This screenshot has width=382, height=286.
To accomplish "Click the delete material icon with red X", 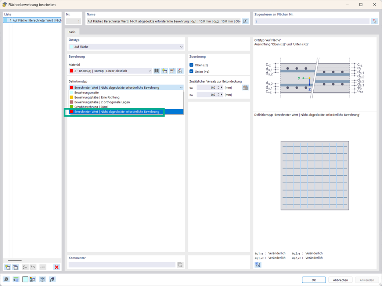I will tap(180, 71).
